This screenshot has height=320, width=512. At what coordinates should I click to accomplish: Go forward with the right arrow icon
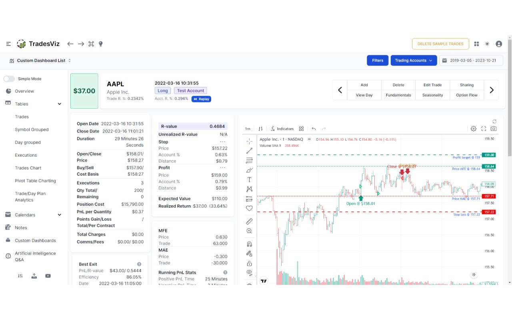(x=81, y=44)
